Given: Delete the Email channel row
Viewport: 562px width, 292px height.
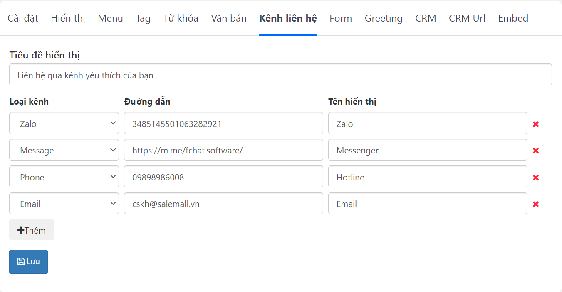Looking at the screenshot, I should [536, 204].
